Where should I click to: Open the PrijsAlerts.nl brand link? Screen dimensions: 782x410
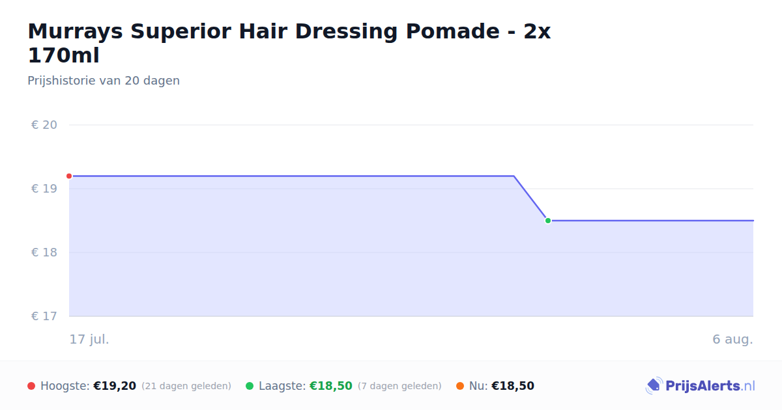pos(701,386)
